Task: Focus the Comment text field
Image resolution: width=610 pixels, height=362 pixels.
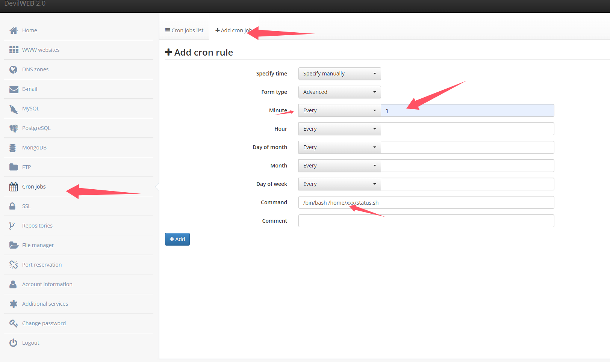Action: point(426,221)
